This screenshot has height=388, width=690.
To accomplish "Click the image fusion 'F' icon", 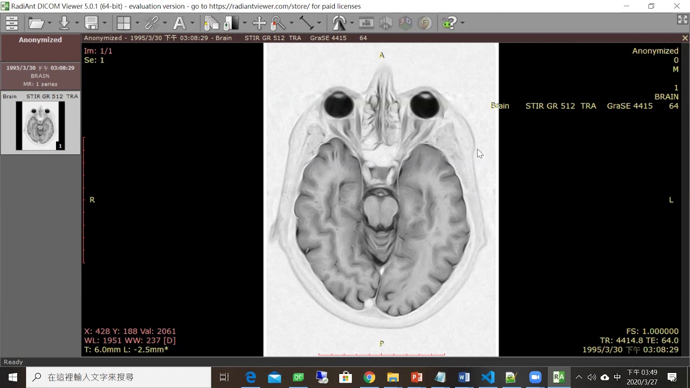I will (x=425, y=23).
